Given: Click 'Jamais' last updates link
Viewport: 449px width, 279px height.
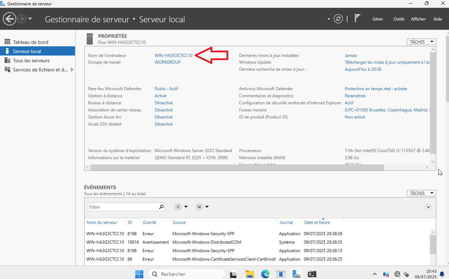Looking at the screenshot, I should 351,56.
